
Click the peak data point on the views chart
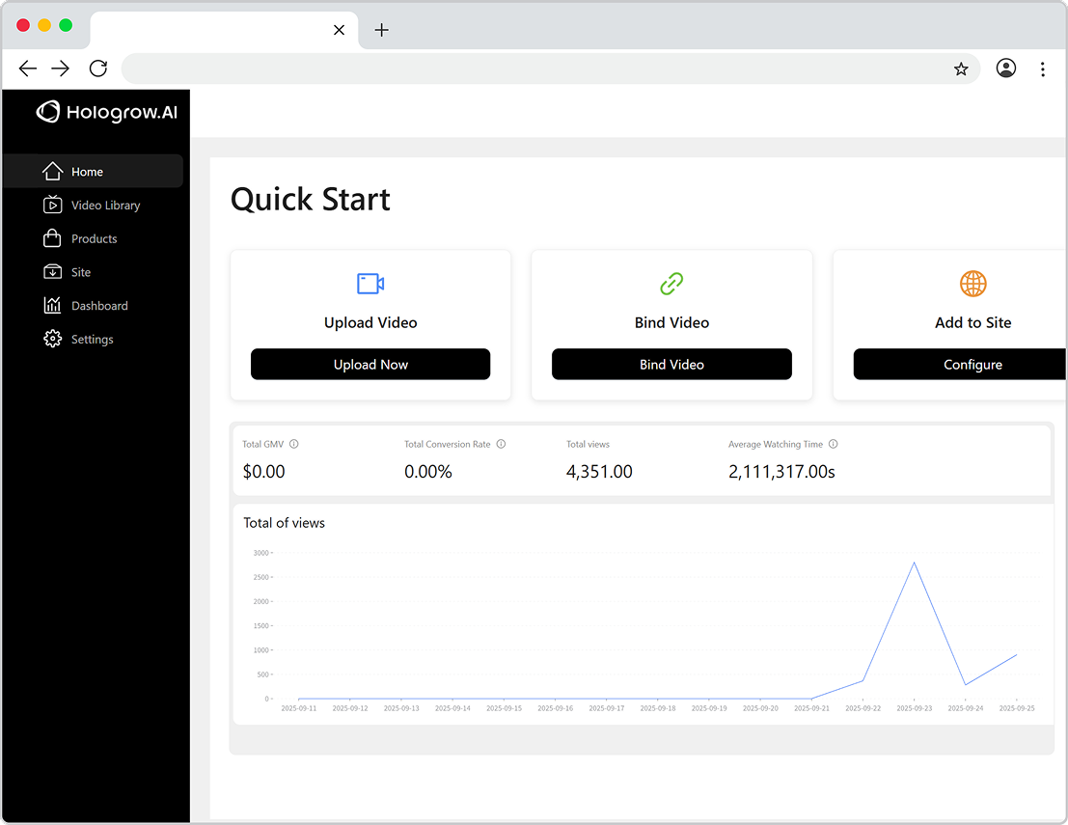pos(914,563)
